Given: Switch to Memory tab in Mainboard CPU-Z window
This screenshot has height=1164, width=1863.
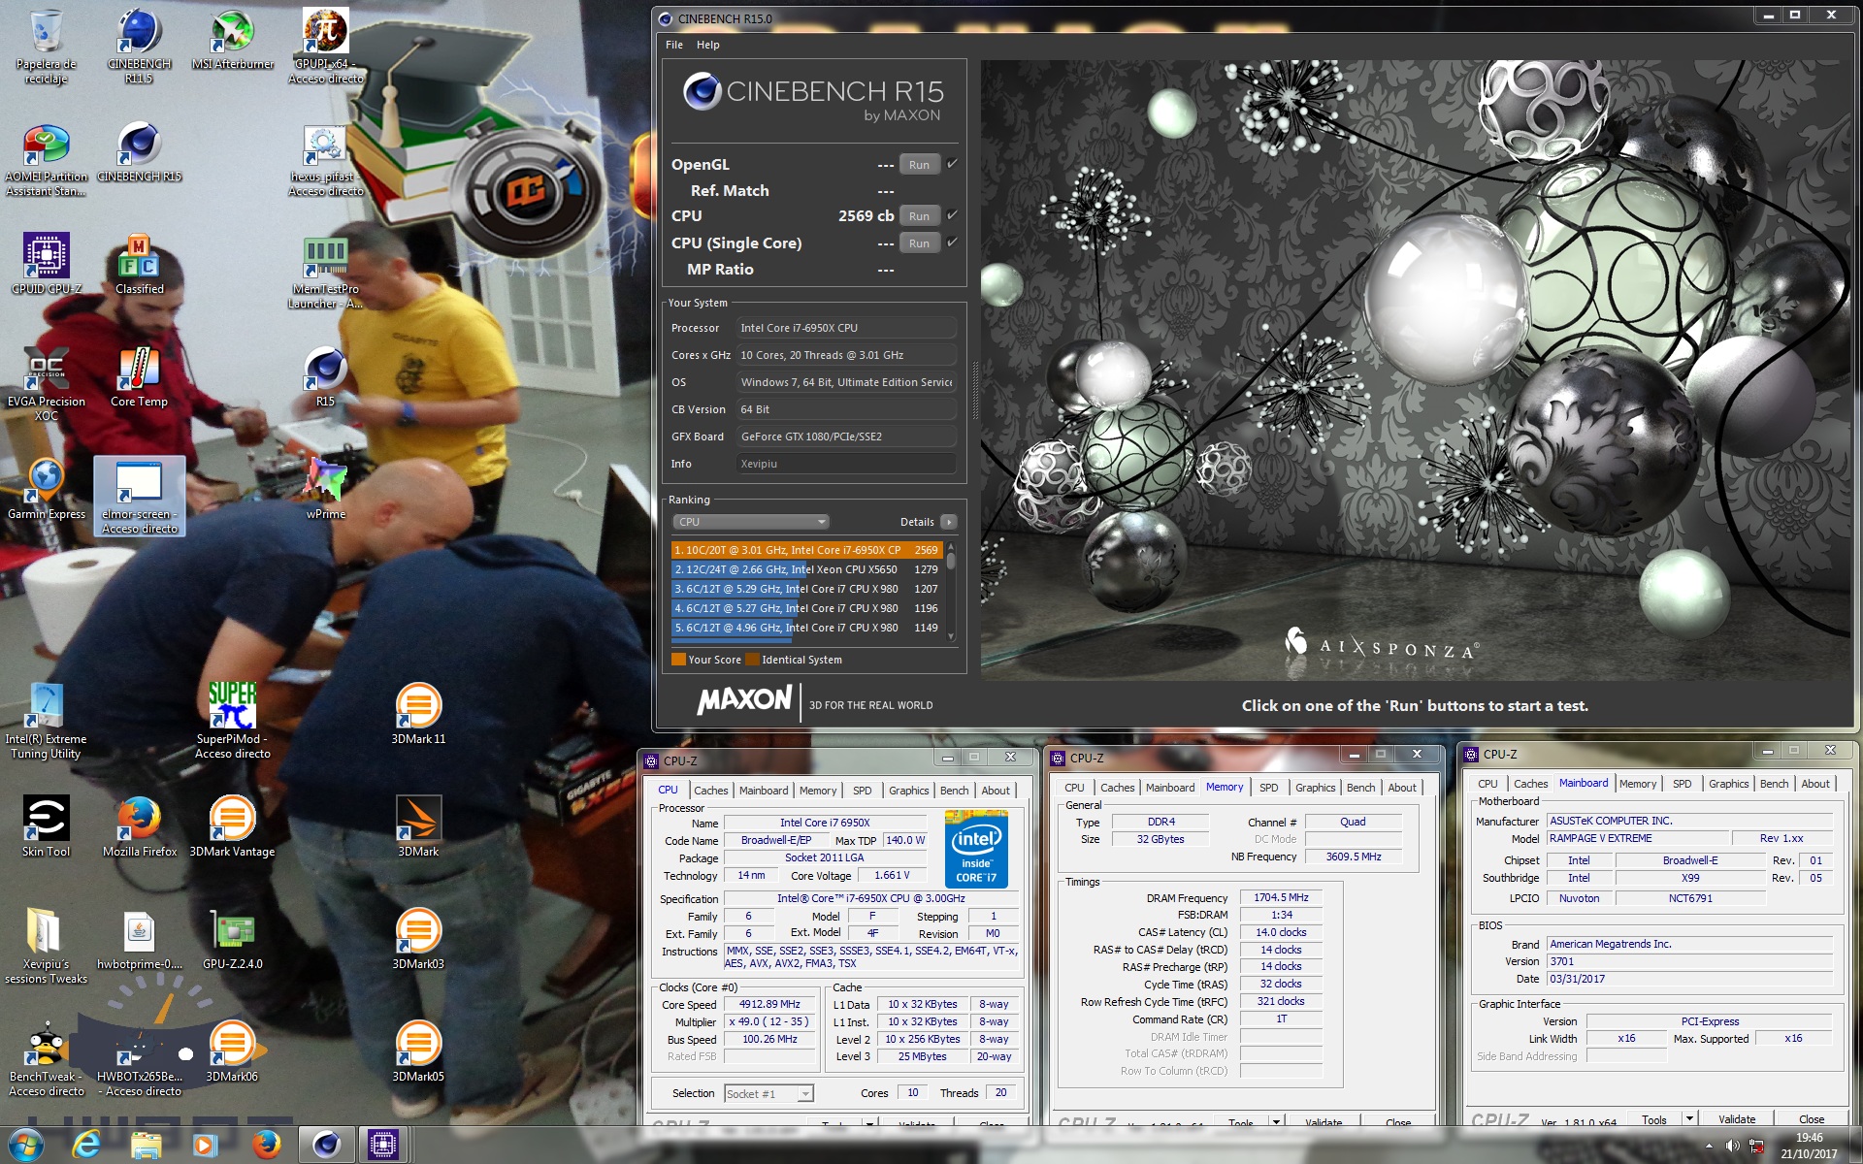Looking at the screenshot, I should click(1638, 784).
